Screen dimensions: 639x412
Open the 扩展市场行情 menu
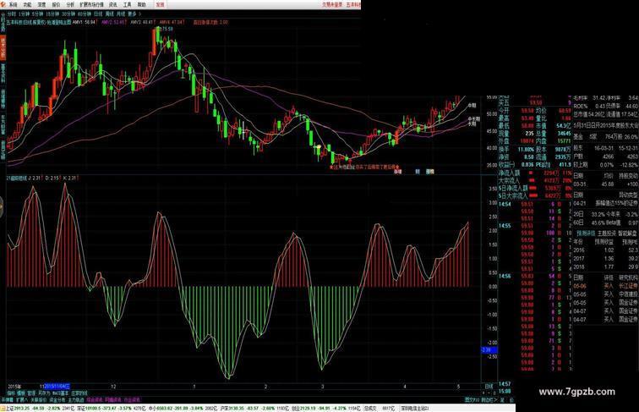pyautogui.click(x=91, y=4)
